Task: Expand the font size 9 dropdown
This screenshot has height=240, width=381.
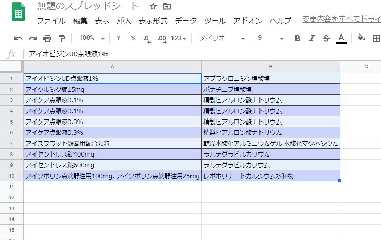Action: (270, 38)
